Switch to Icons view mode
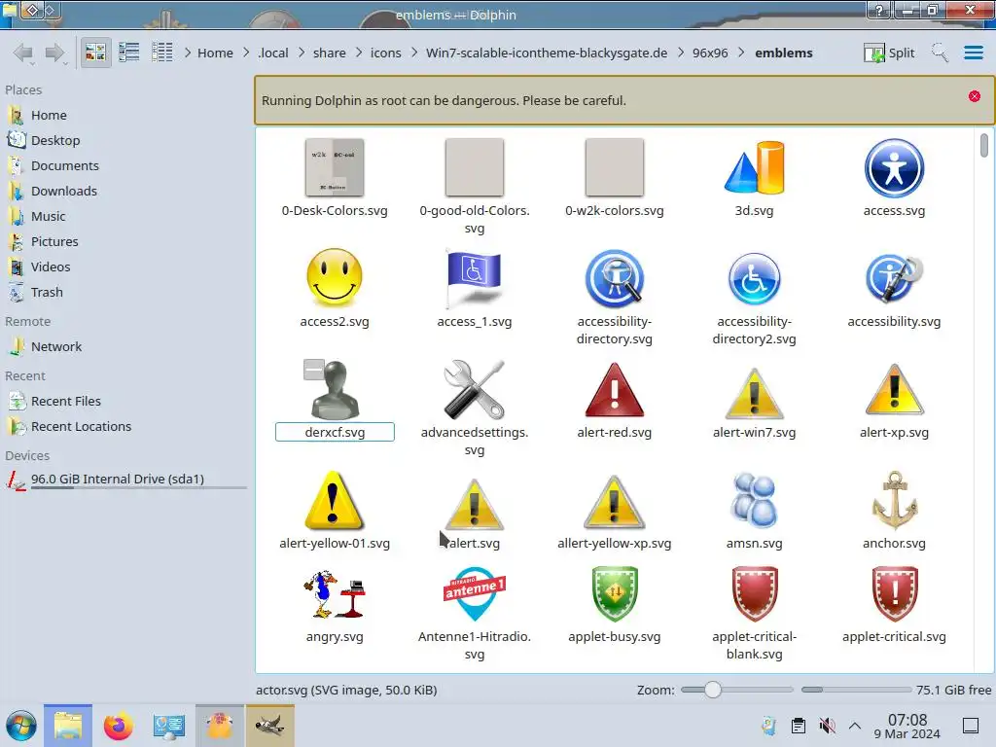 [95, 53]
